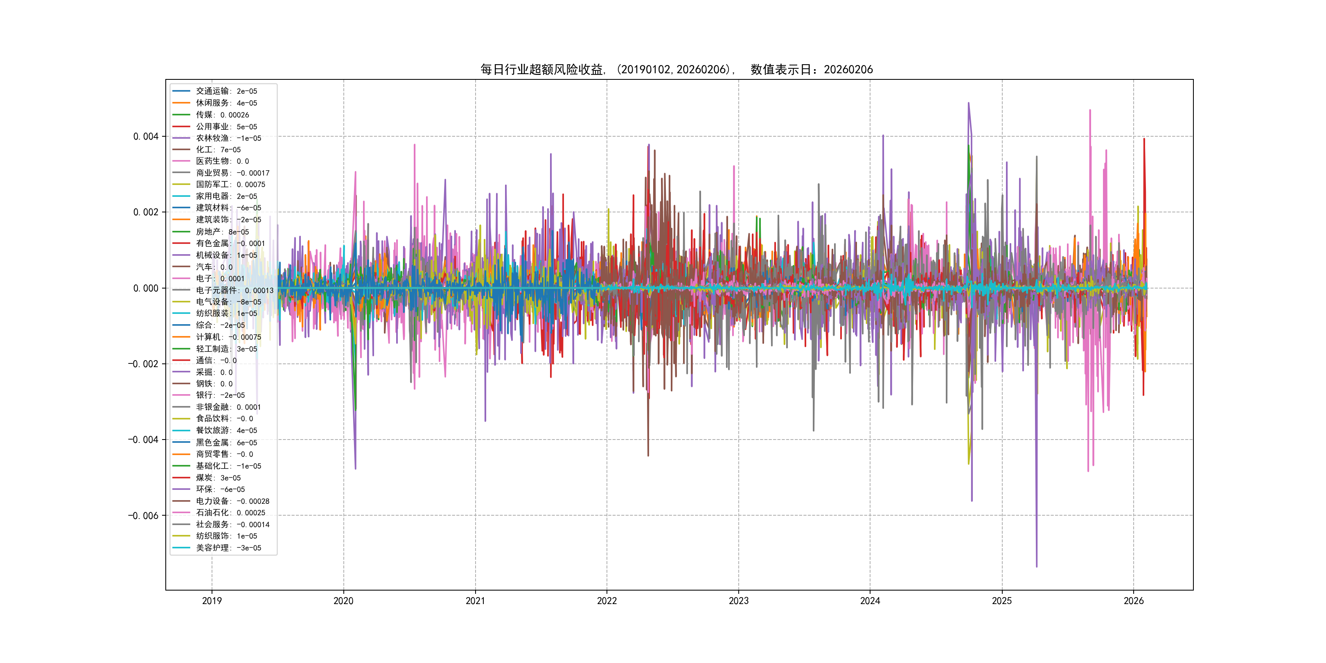Click the 美容护理 cyan legend line swatch
1326x663 pixels.
181,548
